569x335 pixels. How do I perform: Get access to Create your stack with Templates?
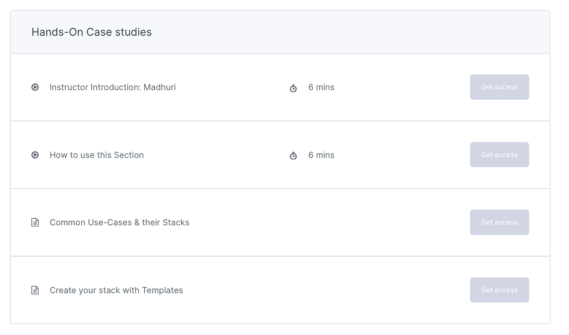tap(499, 290)
